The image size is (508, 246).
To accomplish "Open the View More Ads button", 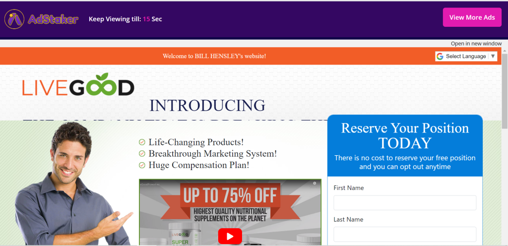I will click(x=472, y=17).
